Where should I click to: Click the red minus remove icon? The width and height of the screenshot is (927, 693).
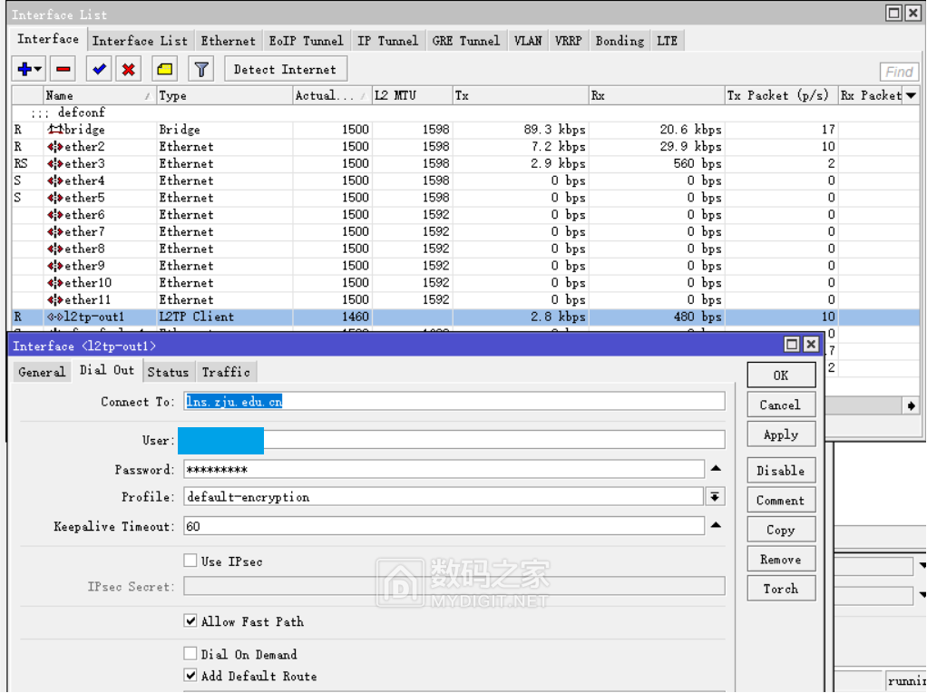click(63, 69)
